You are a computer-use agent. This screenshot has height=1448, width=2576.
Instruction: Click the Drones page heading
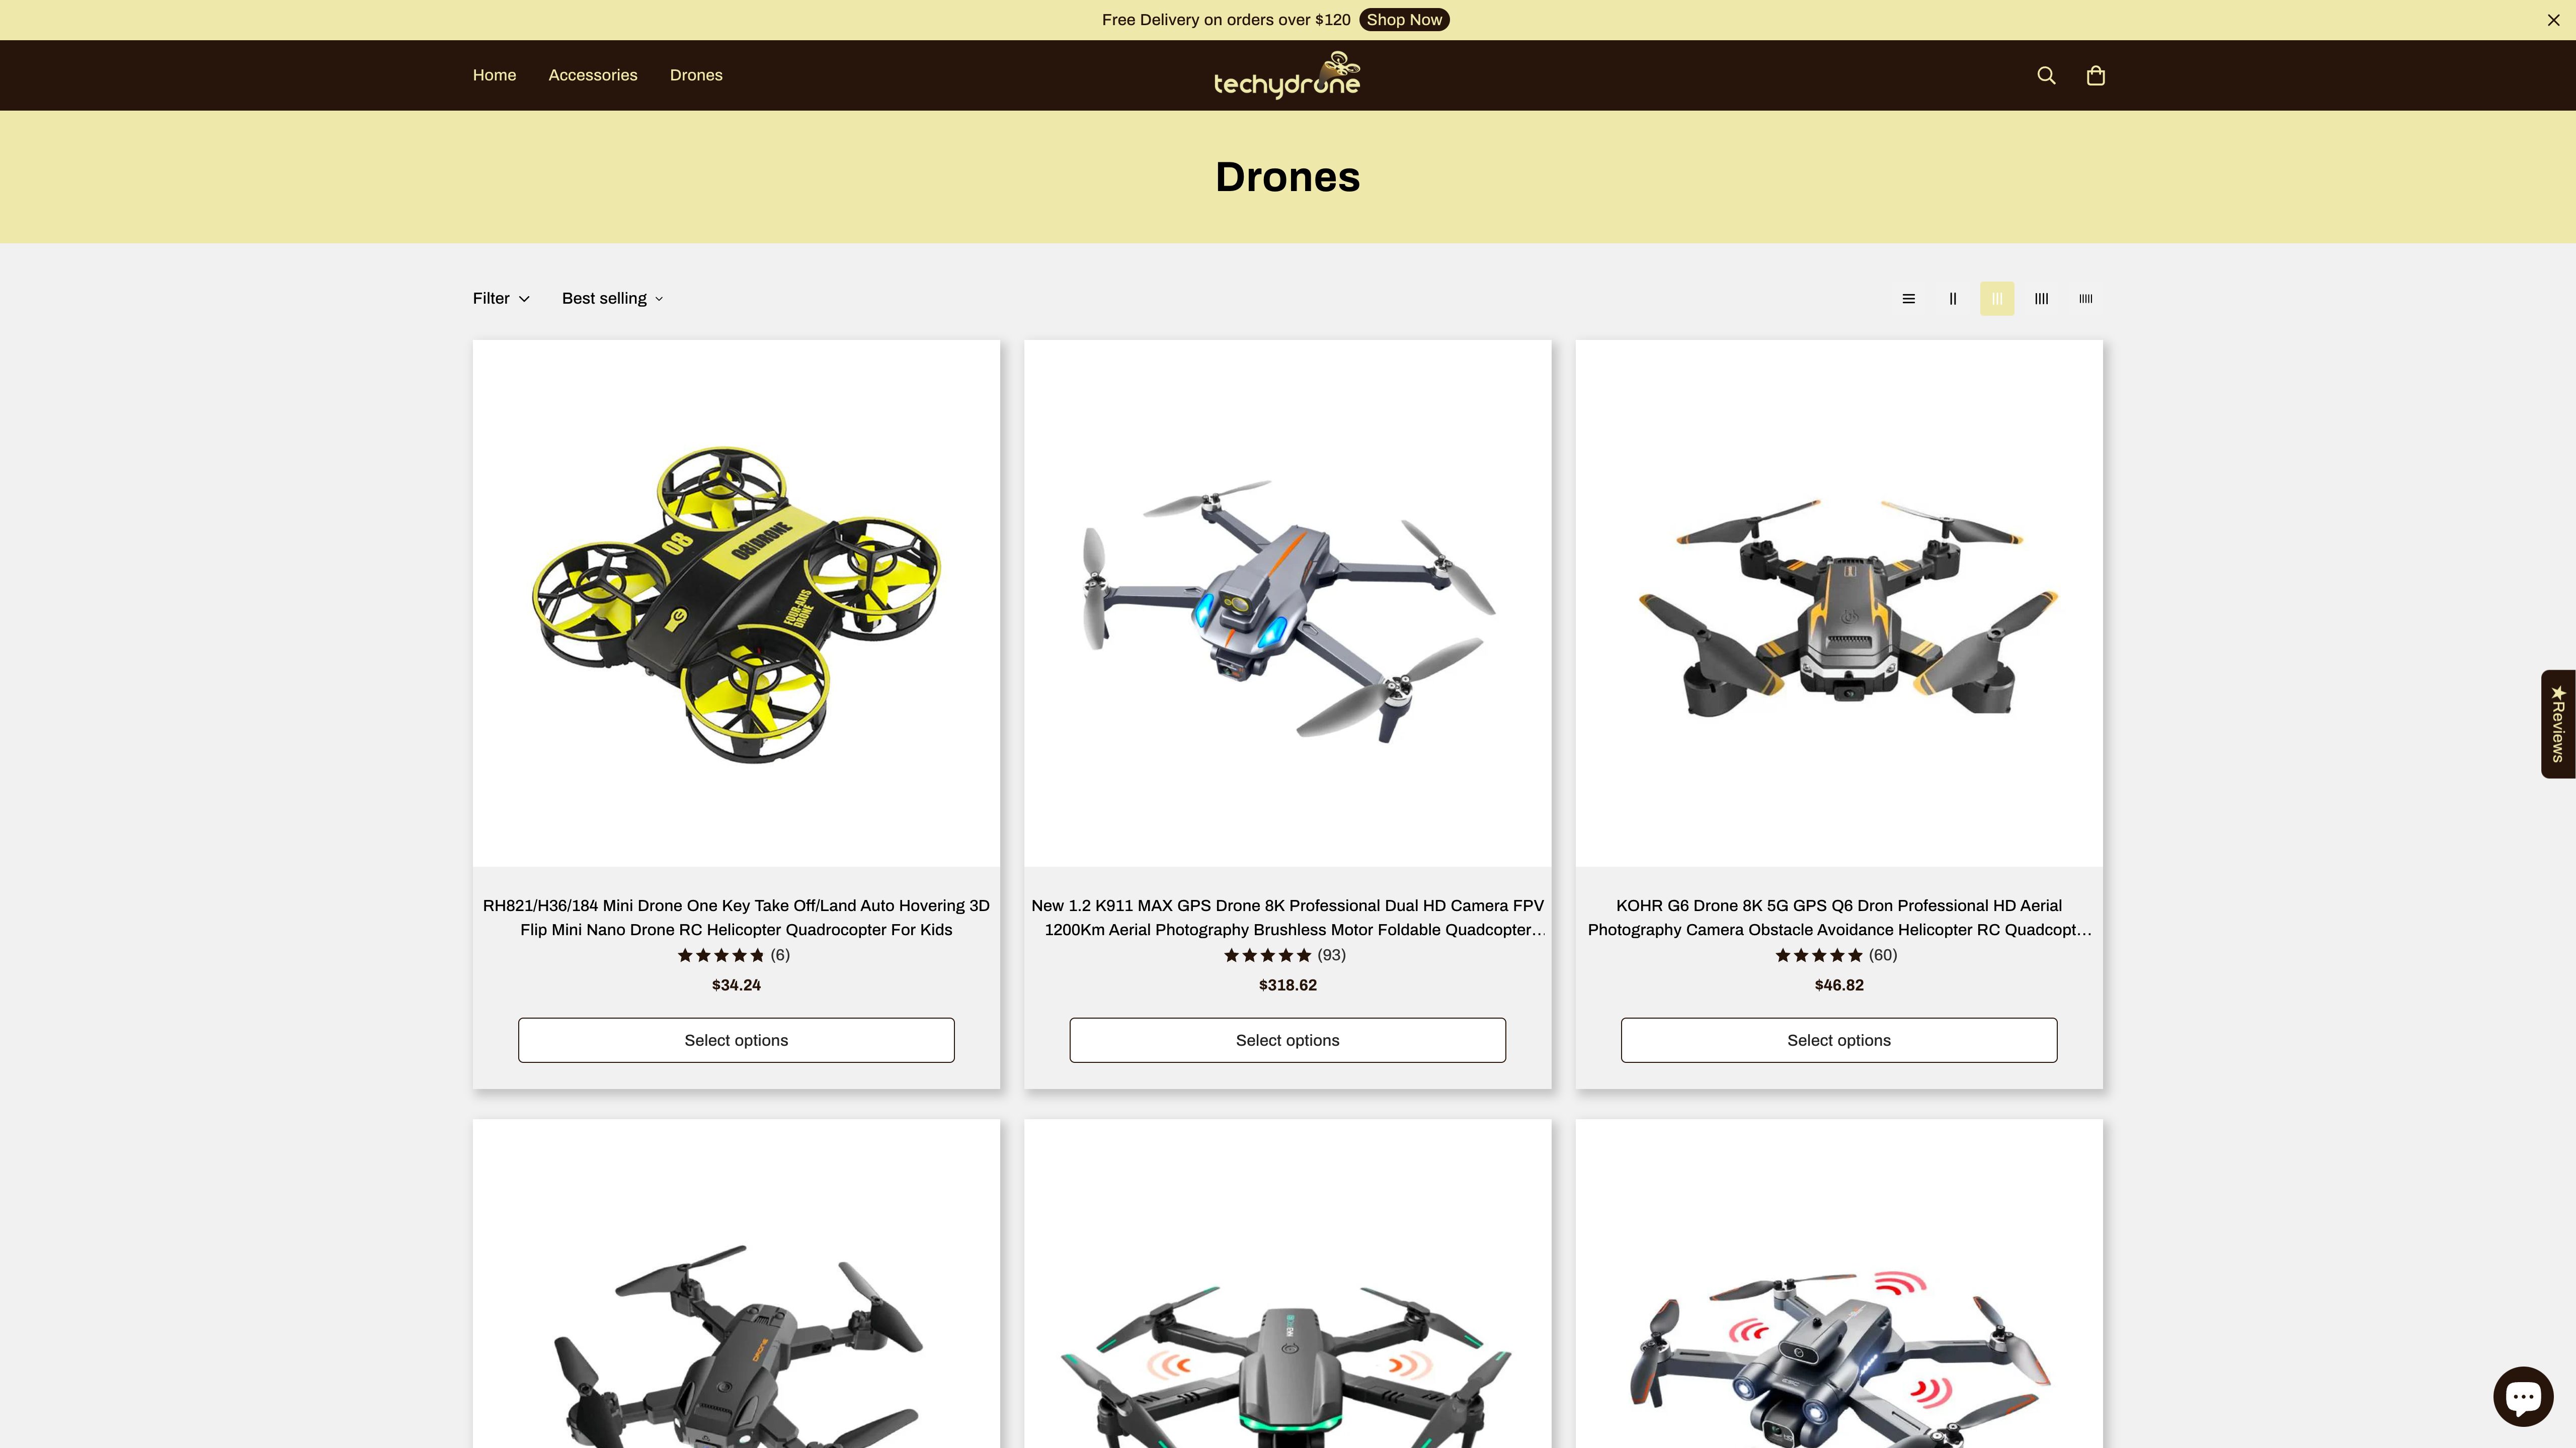click(1287, 177)
